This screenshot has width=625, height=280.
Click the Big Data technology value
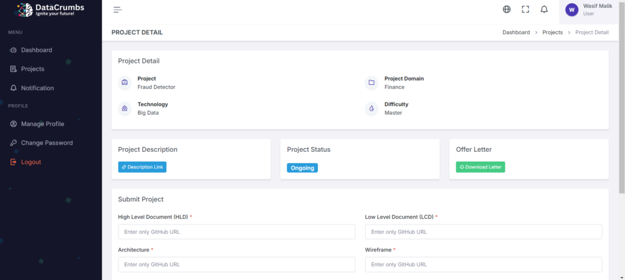148,113
